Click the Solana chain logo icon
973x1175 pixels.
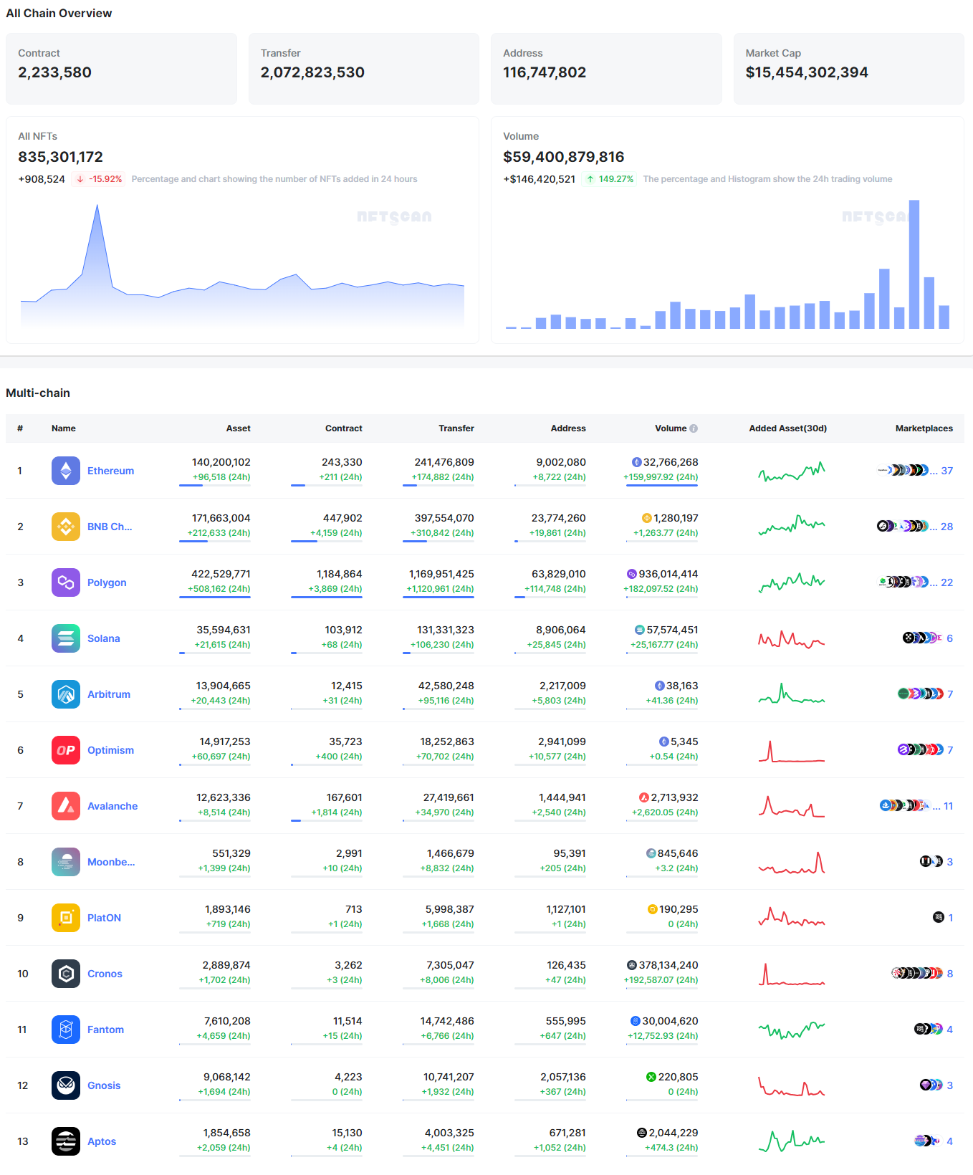[x=66, y=638]
